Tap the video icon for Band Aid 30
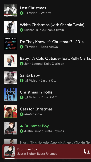Image resolution: width=91 pixels, height=162 pixels. [26, 47]
